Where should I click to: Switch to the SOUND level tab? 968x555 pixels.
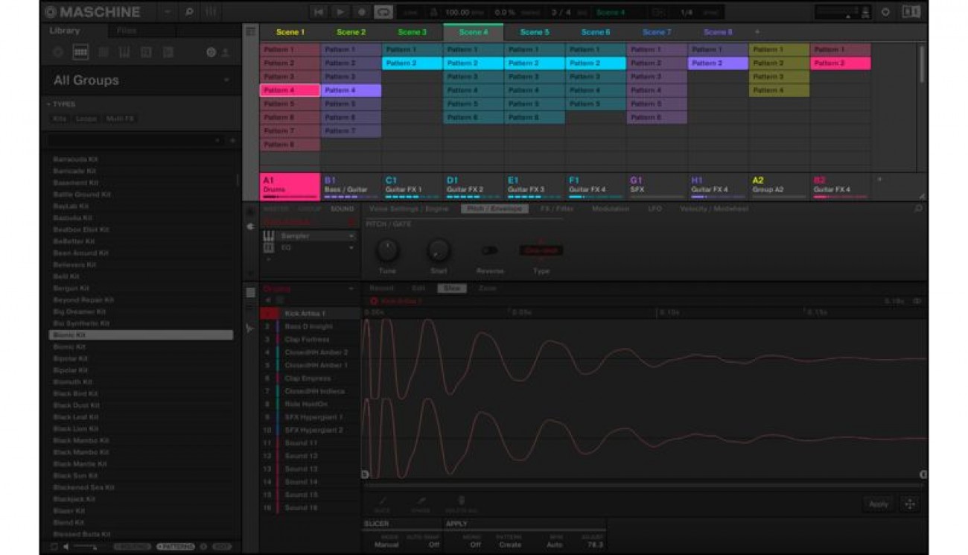[342, 209]
